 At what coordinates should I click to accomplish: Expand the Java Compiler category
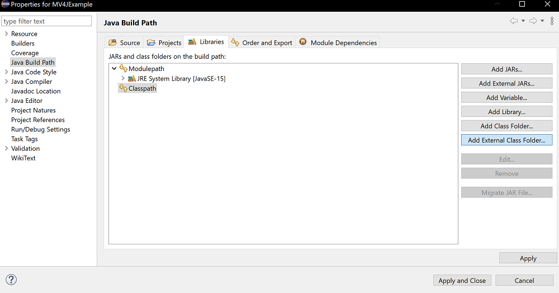pos(6,81)
